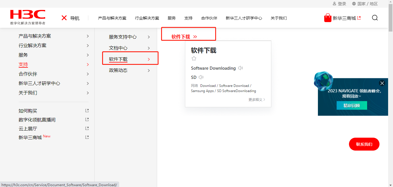The image size is (393, 187).
Task: Expand 行业解决方案 chevron in sidebar
Action: coord(88,46)
